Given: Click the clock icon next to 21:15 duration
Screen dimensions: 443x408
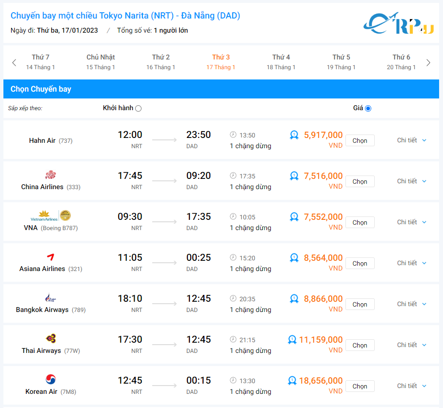Looking at the screenshot, I should 233,340.
